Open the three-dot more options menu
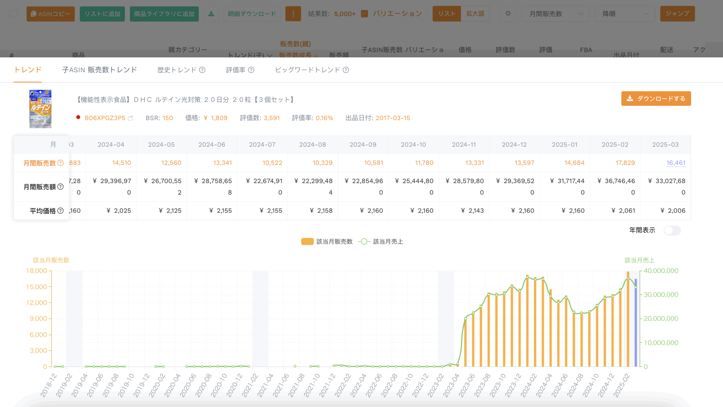The image size is (723, 407). tap(293, 14)
